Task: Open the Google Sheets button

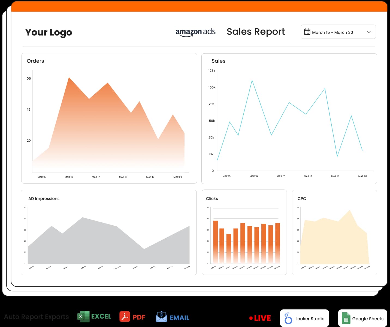Action: pos(362,318)
